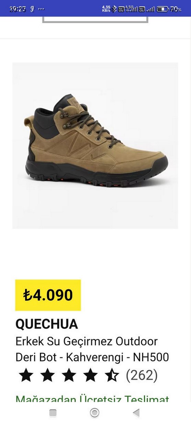
Task: Tap the three-dots notification icon in status bar
Action: (41, 9)
